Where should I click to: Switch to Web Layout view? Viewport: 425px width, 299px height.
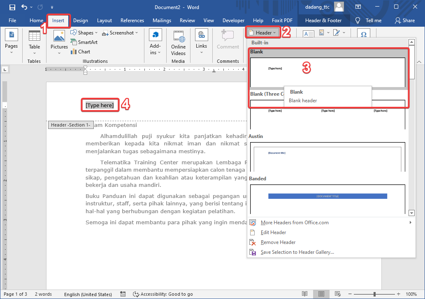pos(338,294)
